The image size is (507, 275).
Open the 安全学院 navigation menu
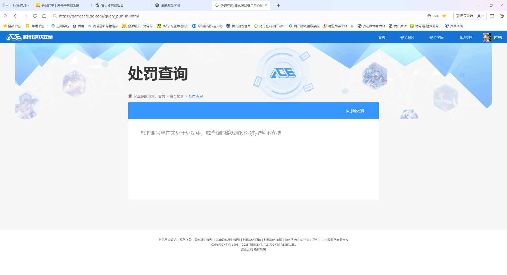tap(436, 37)
